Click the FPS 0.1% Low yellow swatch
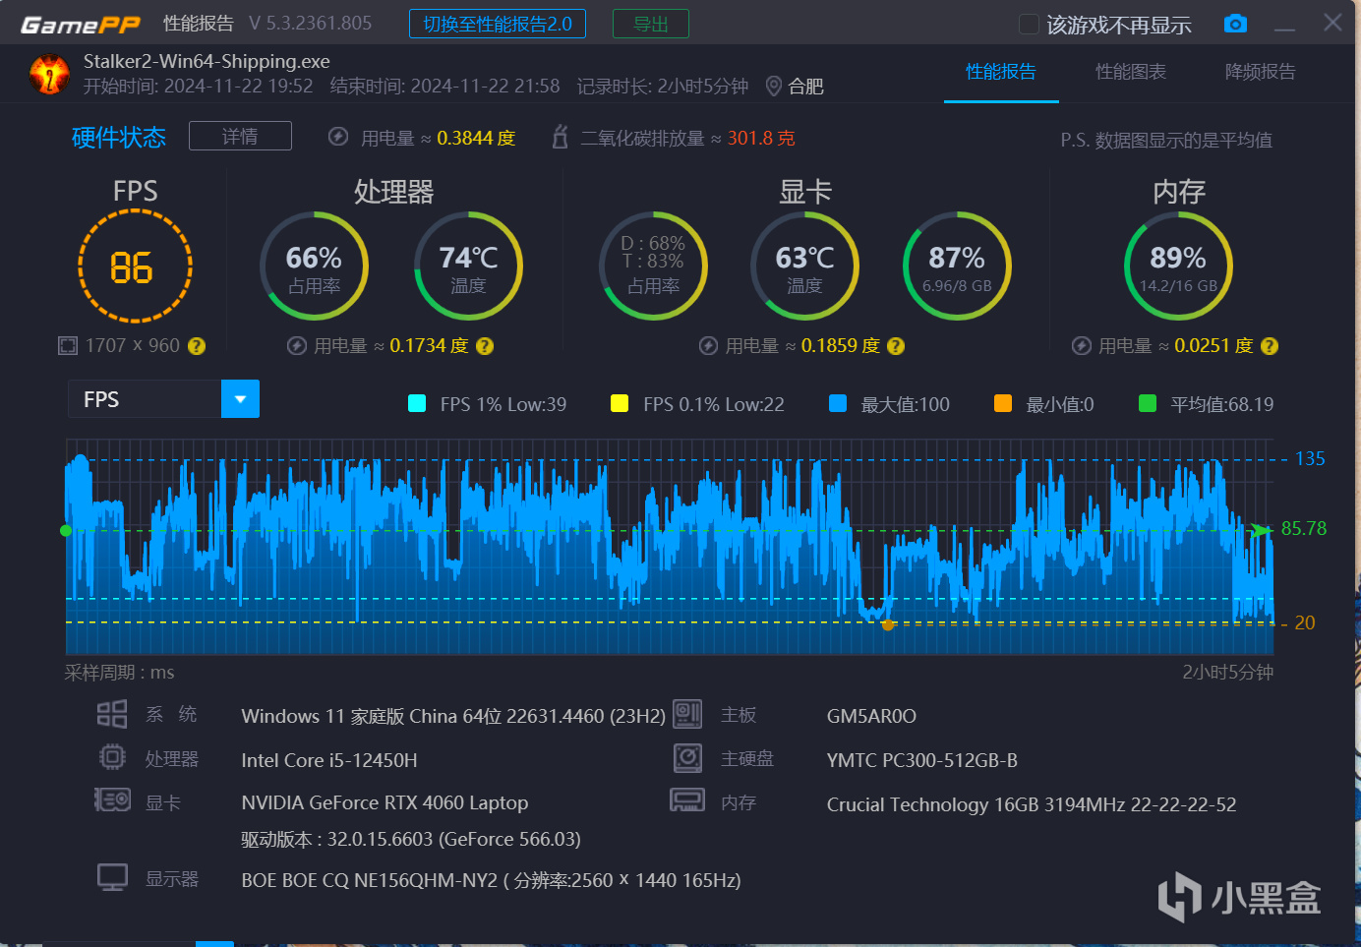 (x=620, y=403)
